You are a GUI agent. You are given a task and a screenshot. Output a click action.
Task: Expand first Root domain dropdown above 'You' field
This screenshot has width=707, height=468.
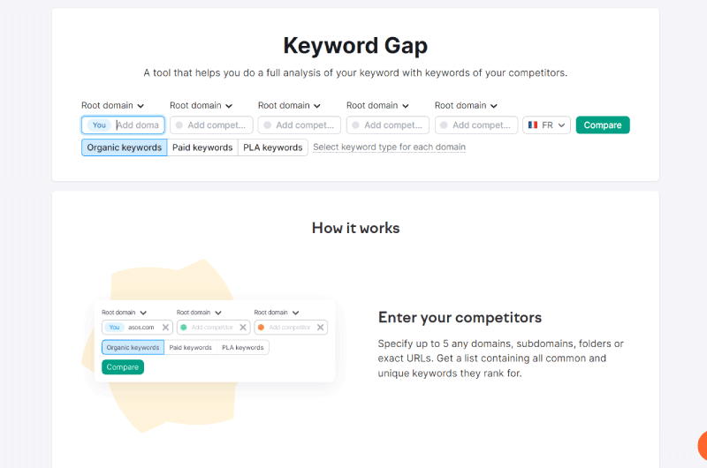click(x=112, y=105)
